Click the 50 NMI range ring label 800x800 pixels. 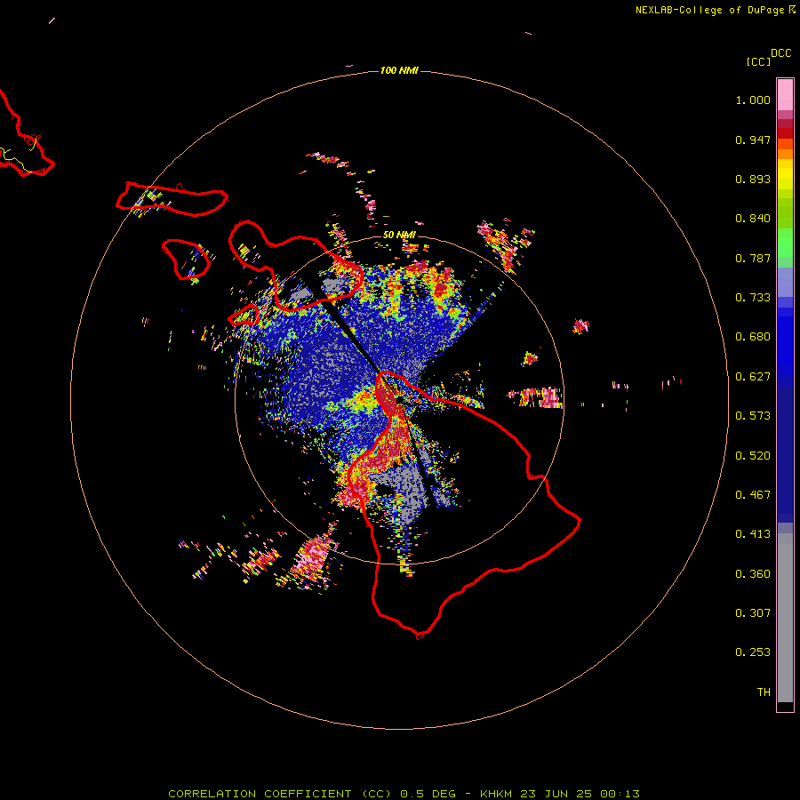399,236
